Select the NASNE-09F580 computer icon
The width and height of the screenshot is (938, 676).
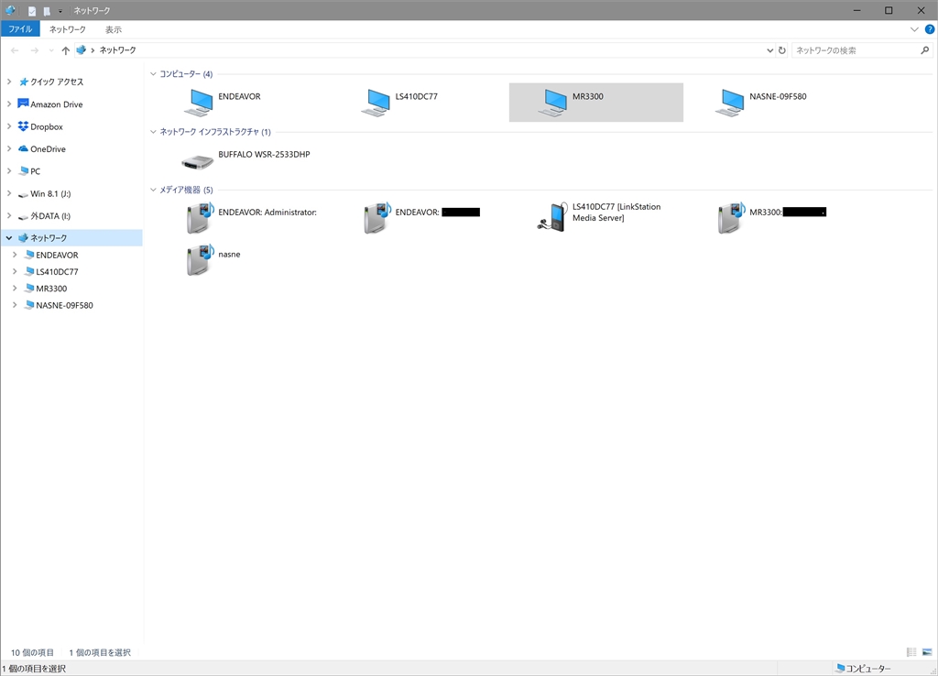click(x=729, y=103)
